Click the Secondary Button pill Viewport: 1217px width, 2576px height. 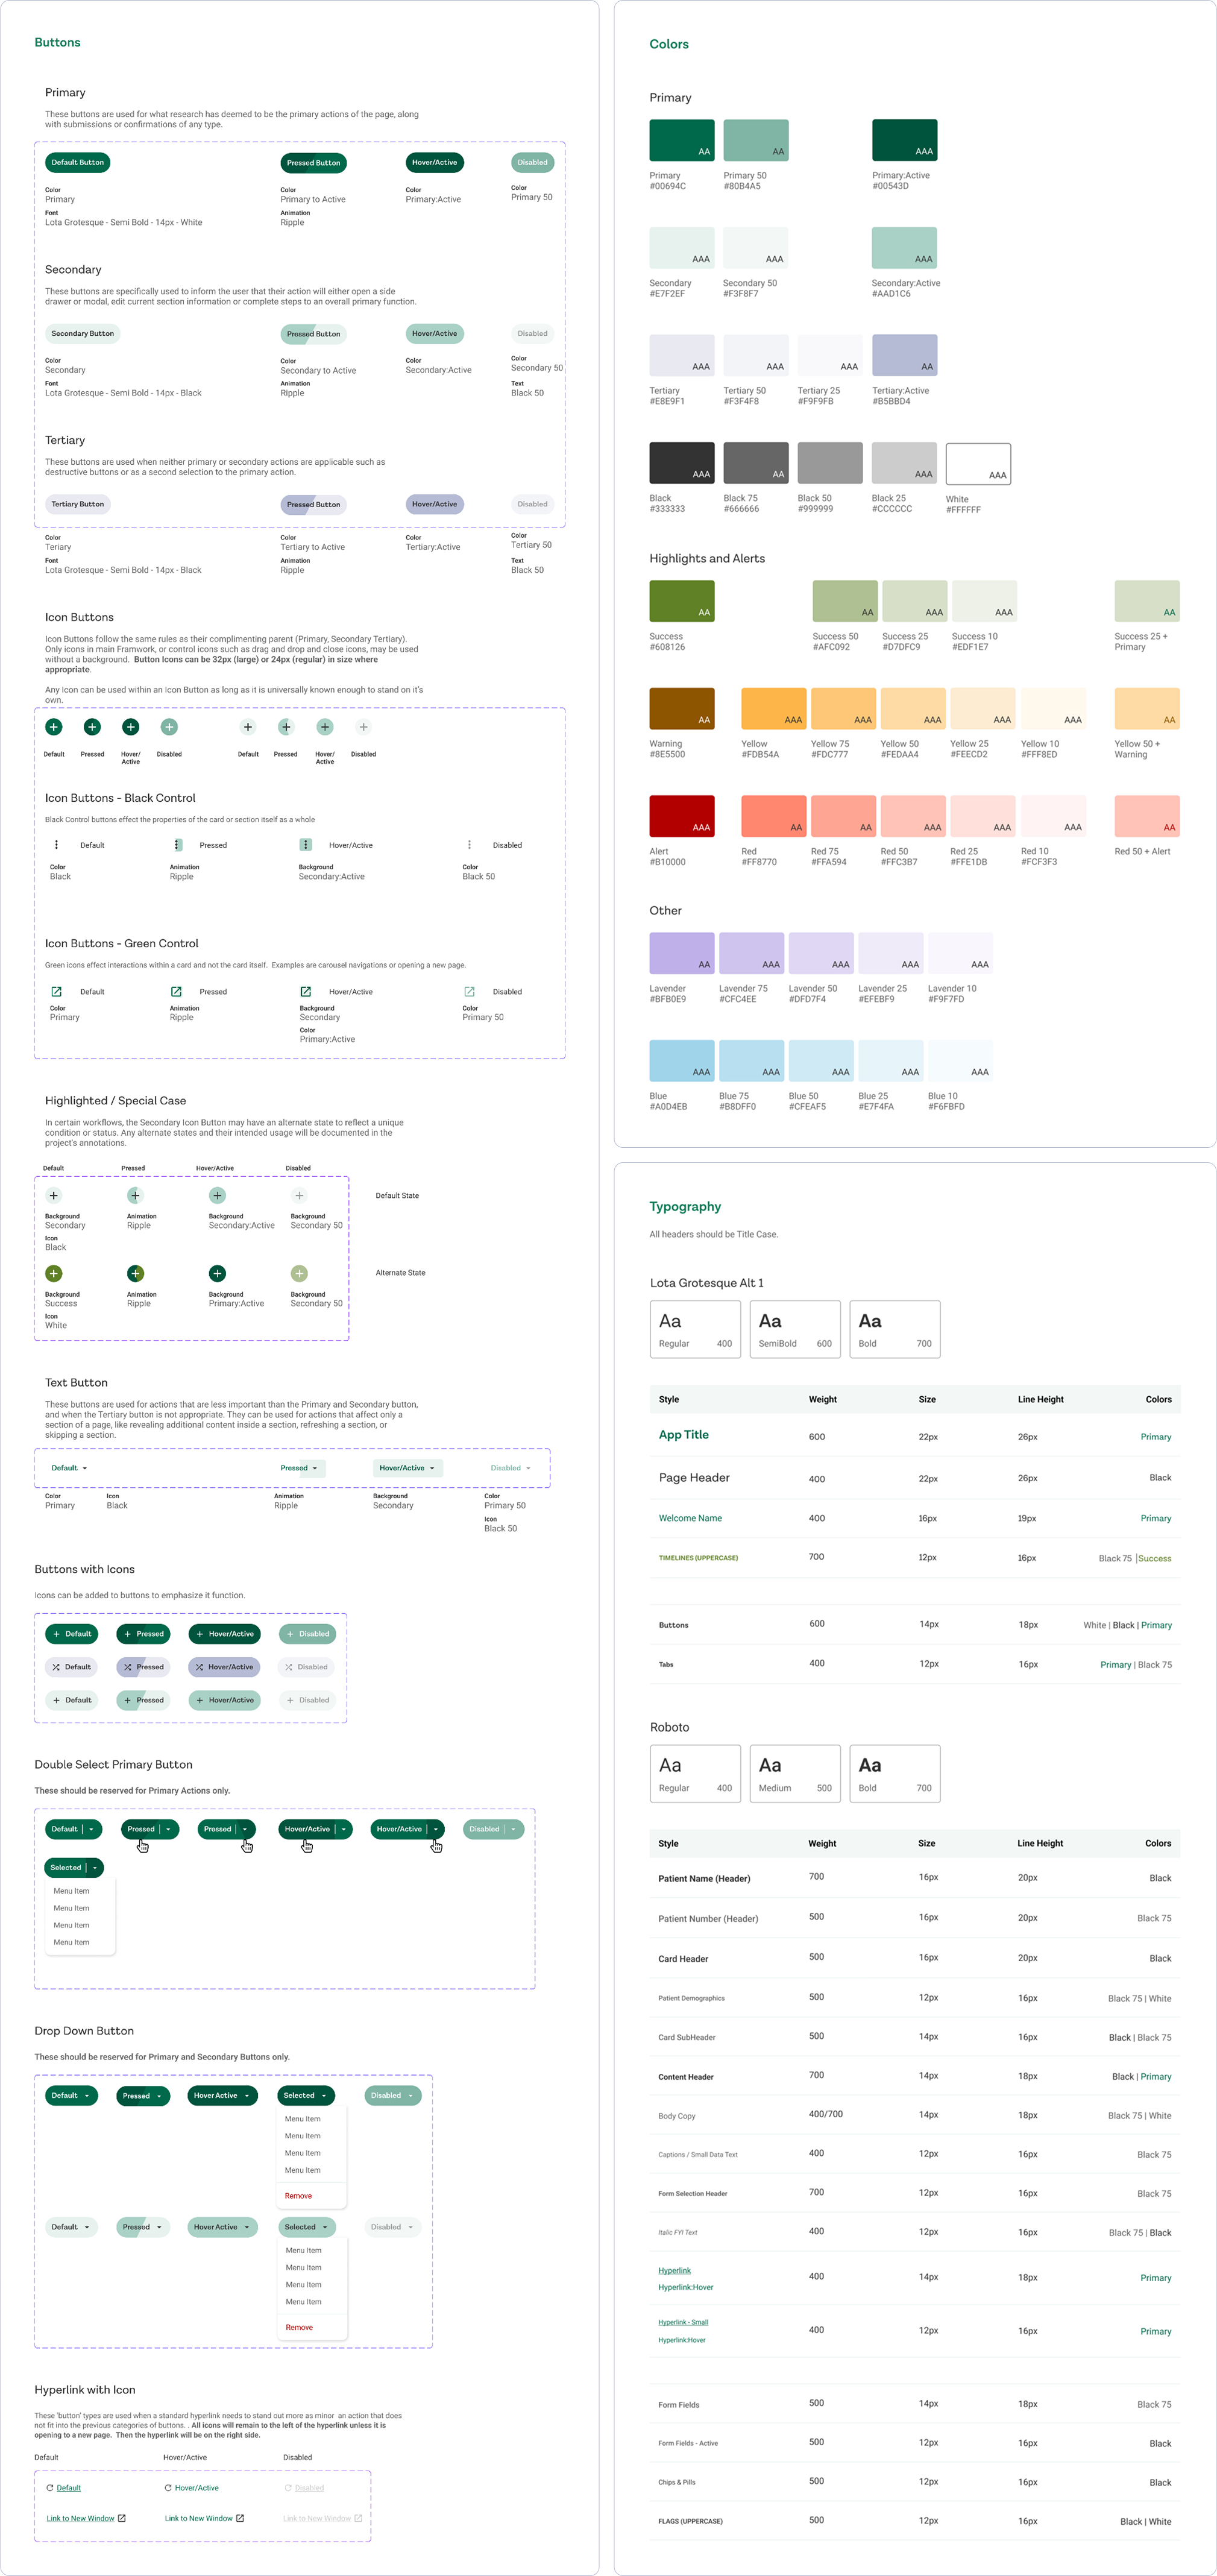tap(82, 333)
